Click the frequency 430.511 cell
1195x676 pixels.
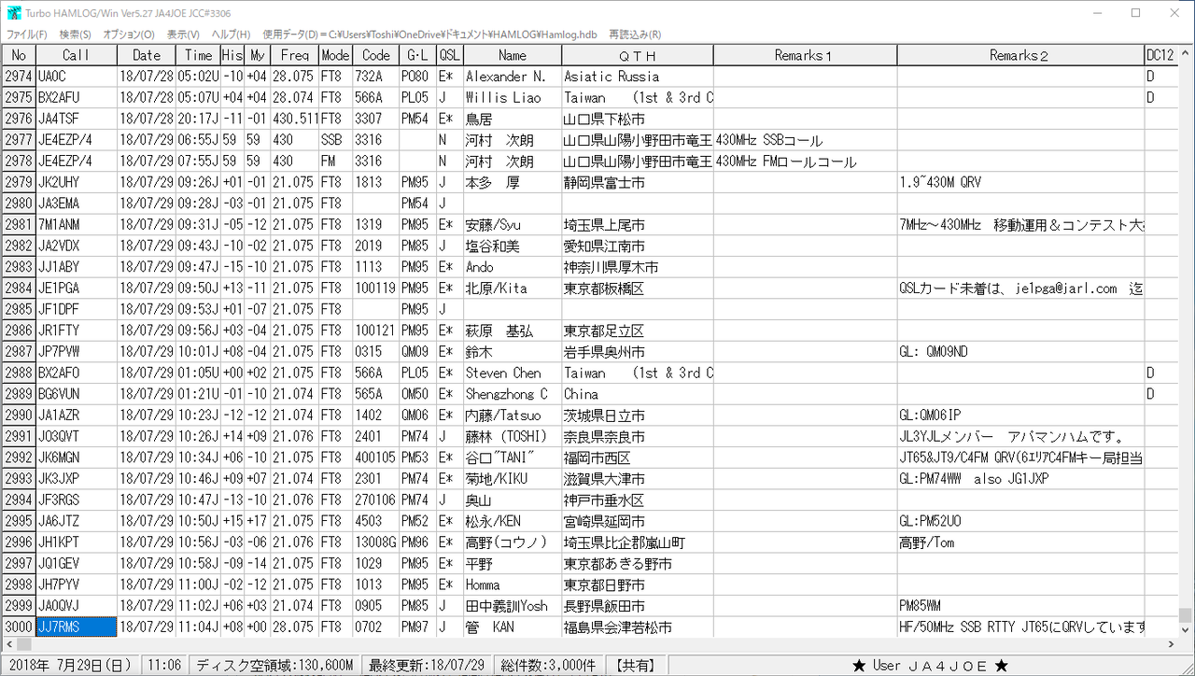coord(294,119)
